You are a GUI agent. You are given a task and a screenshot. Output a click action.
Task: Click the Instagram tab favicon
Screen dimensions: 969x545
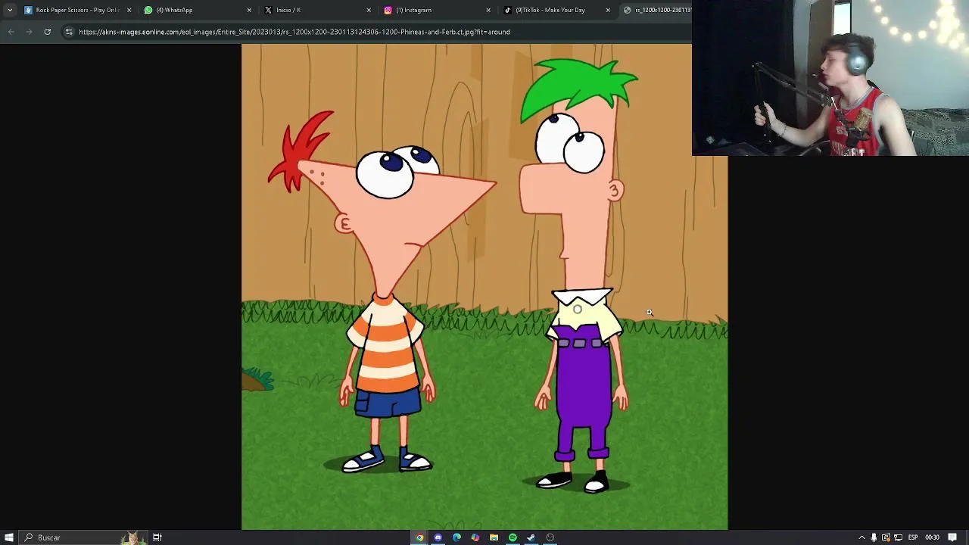[x=388, y=10]
